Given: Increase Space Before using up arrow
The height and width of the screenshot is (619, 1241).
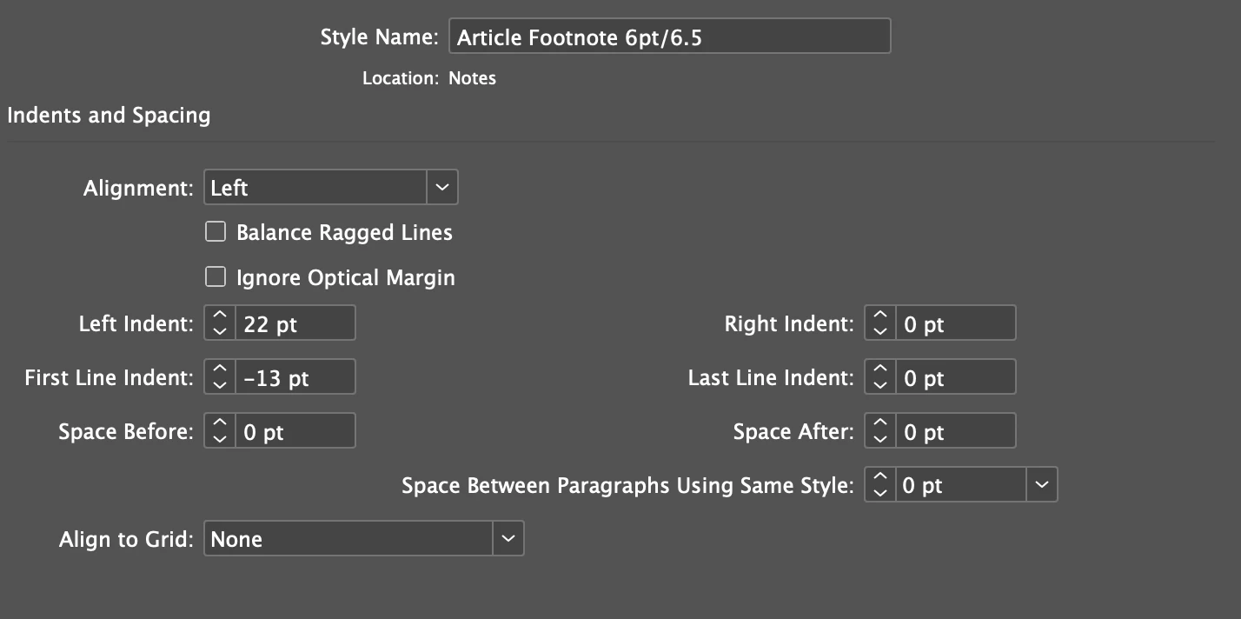Looking at the screenshot, I should [x=220, y=423].
